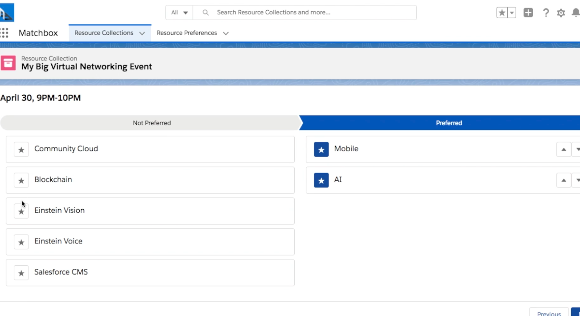Click the favorites star icon in header
580x316 pixels.
(x=502, y=13)
